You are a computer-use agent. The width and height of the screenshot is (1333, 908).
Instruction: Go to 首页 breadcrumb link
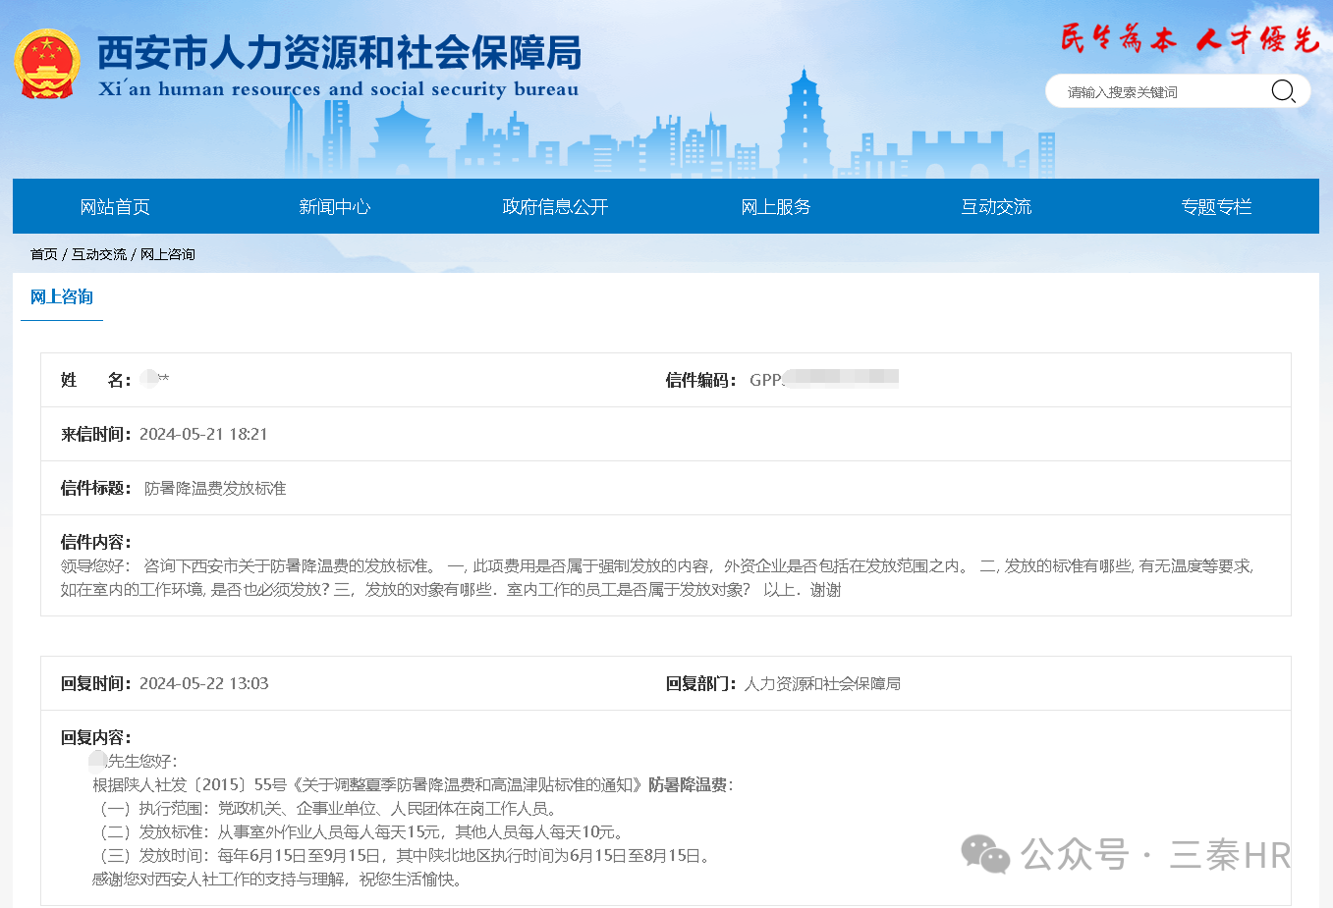pos(44,254)
